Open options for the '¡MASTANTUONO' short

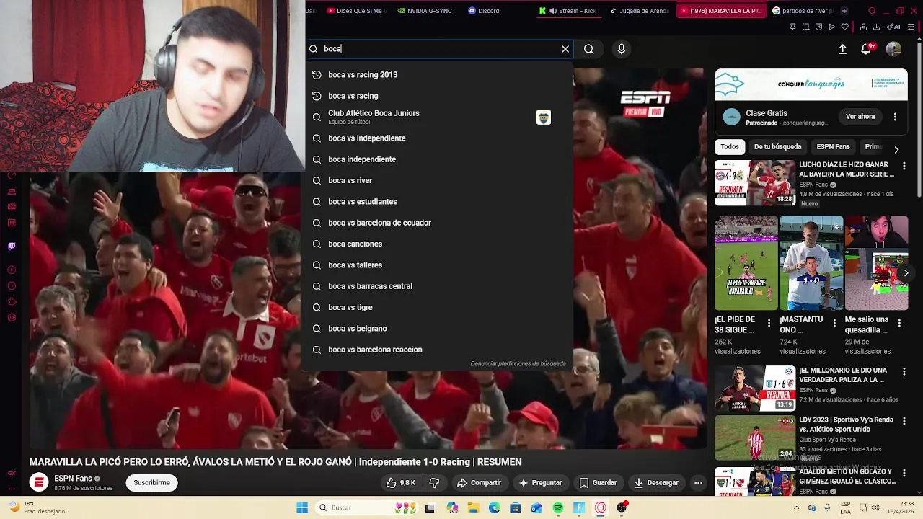pyautogui.click(x=834, y=323)
